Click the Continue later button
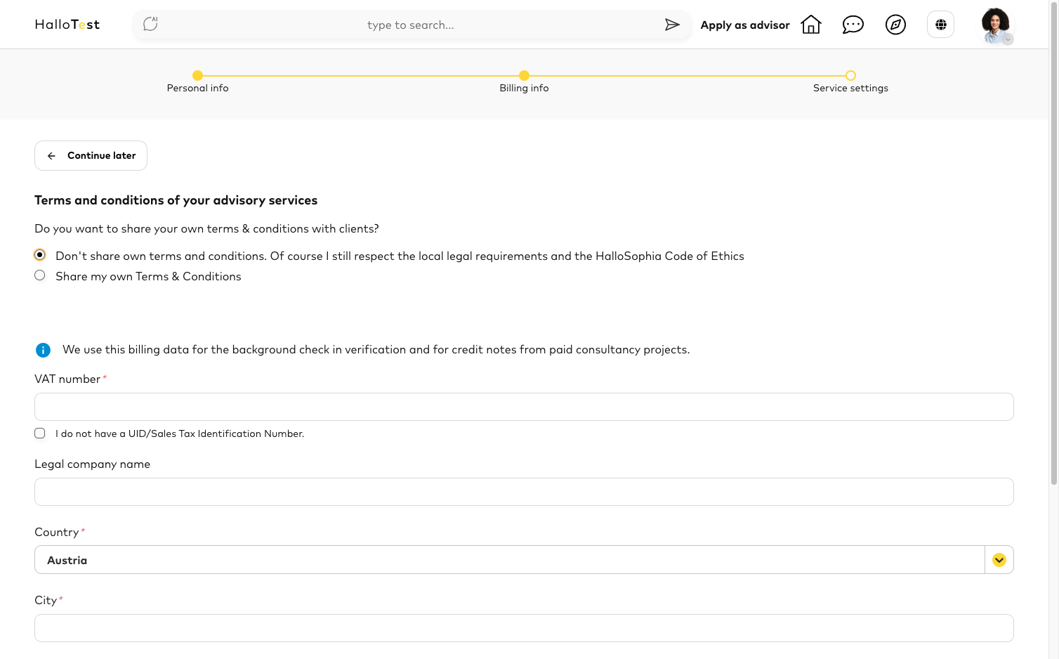Screen dimensions: 1059x659 91,155
